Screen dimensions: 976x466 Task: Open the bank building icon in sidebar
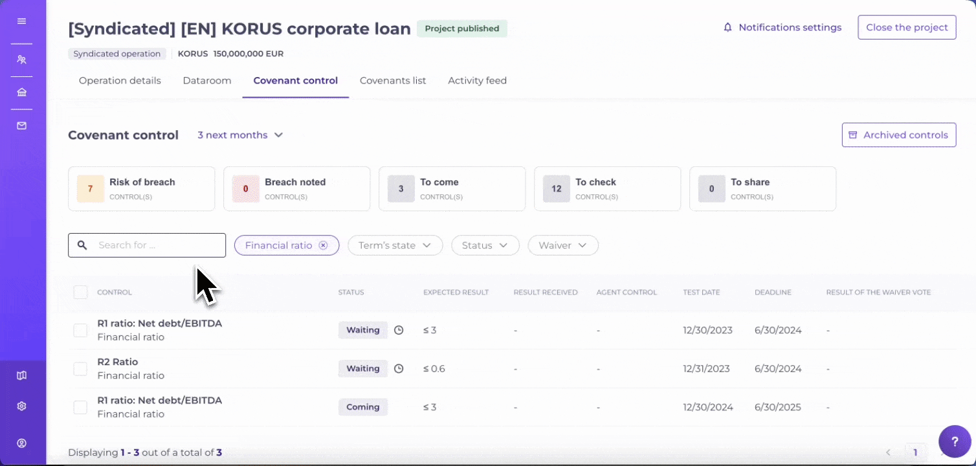click(21, 93)
